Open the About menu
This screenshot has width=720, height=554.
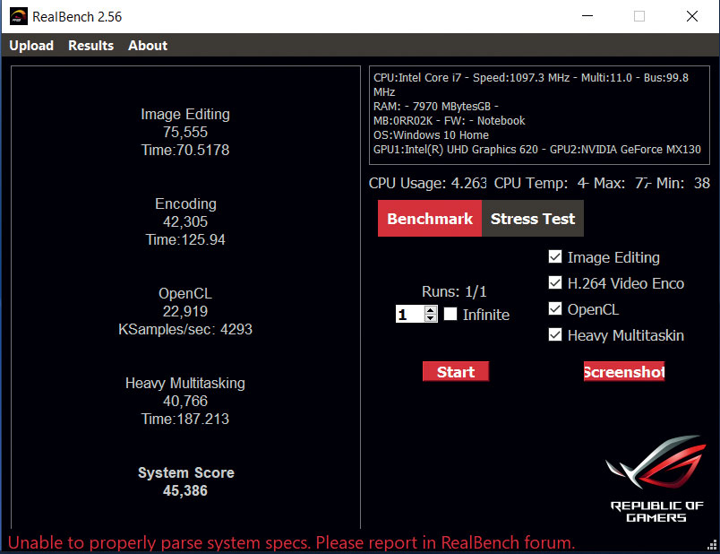148,46
